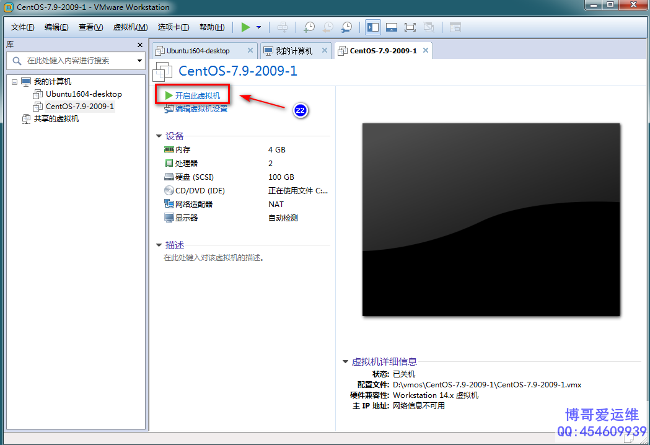
Task: Select Ubuntu1604-desktop in the library tree
Action: 83,94
